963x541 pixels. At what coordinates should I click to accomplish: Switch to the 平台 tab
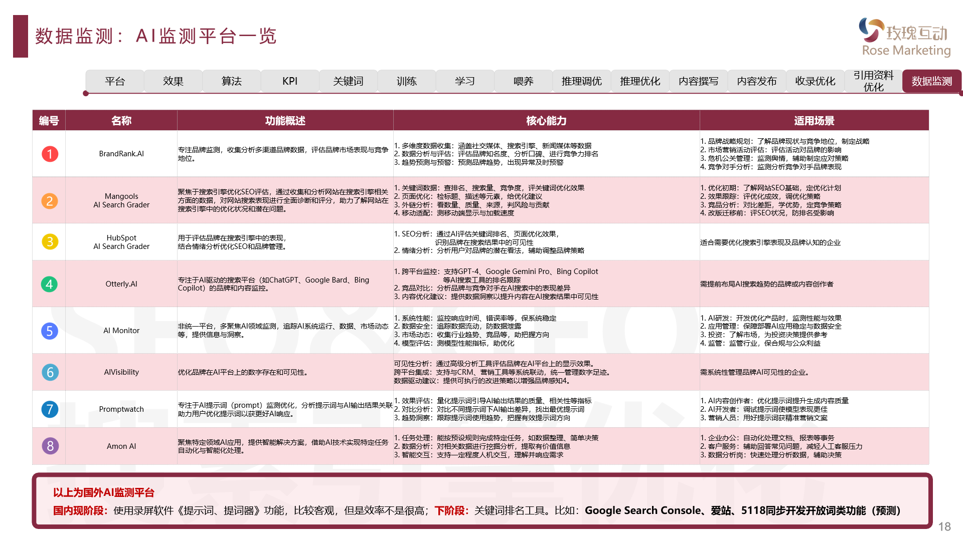[114, 81]
